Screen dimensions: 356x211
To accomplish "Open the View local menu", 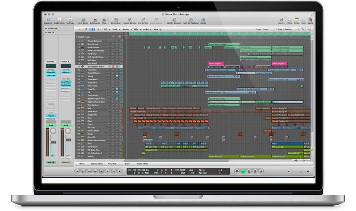I will click(157, 29).
